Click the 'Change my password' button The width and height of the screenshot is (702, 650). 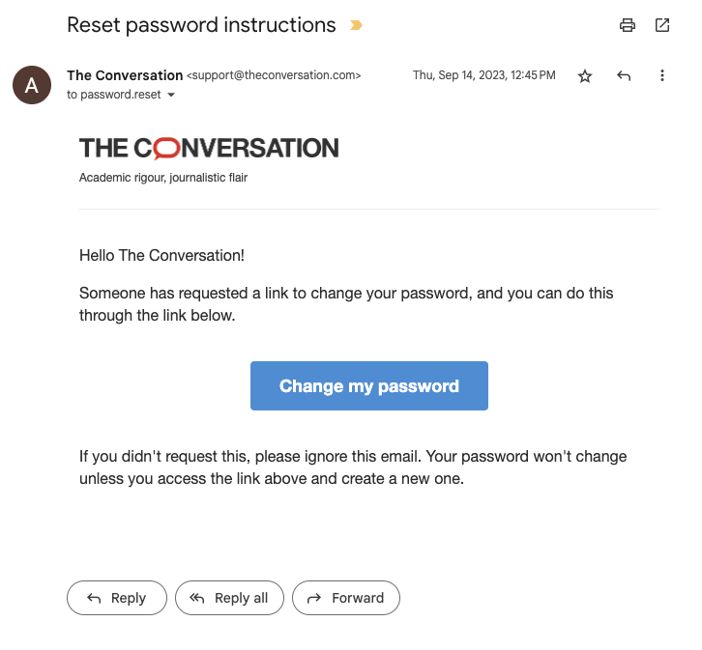[x=369, y=385]
